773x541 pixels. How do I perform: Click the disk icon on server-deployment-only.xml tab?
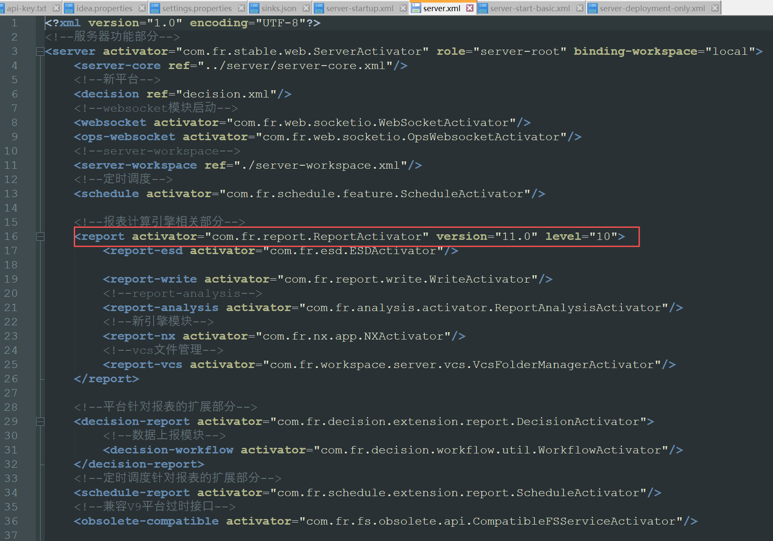coord(593,8)
